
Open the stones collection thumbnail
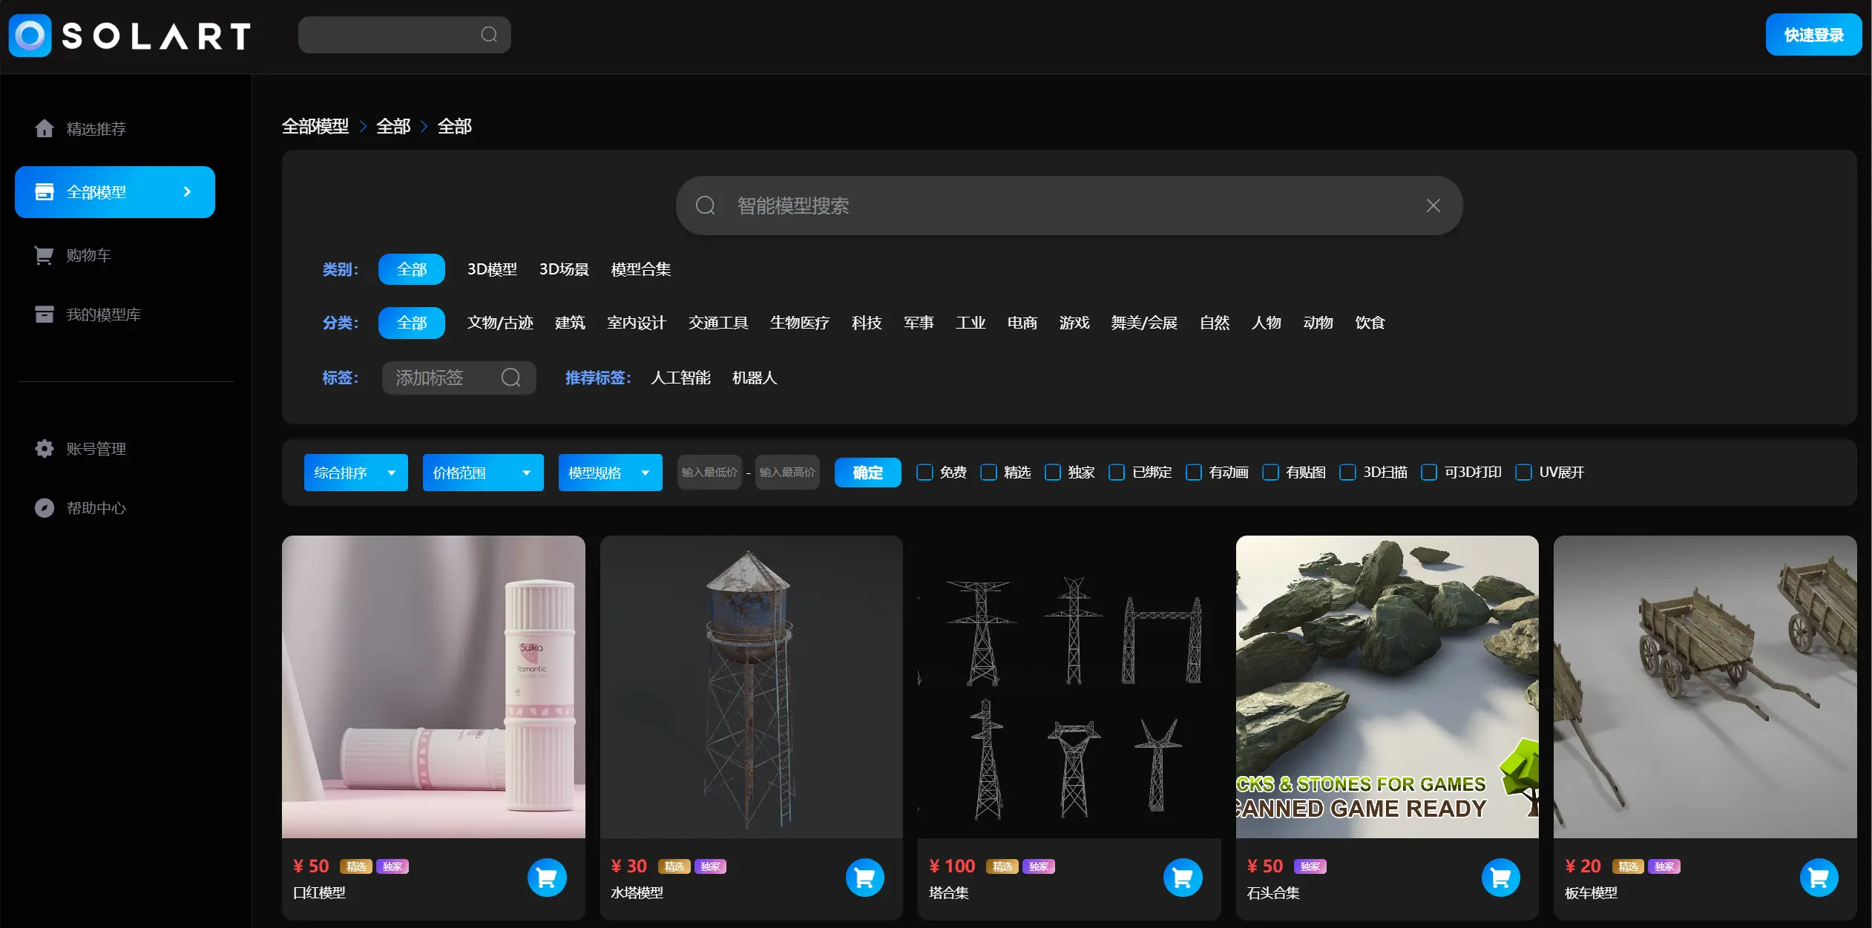[x=1387, y=686]
